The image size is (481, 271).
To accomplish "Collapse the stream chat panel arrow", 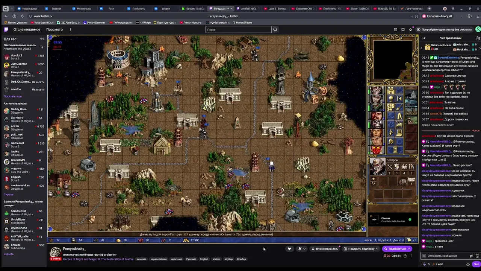I will tap(424, 38).
